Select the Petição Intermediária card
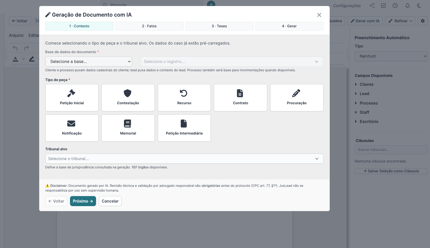 [x=184, y=128]
